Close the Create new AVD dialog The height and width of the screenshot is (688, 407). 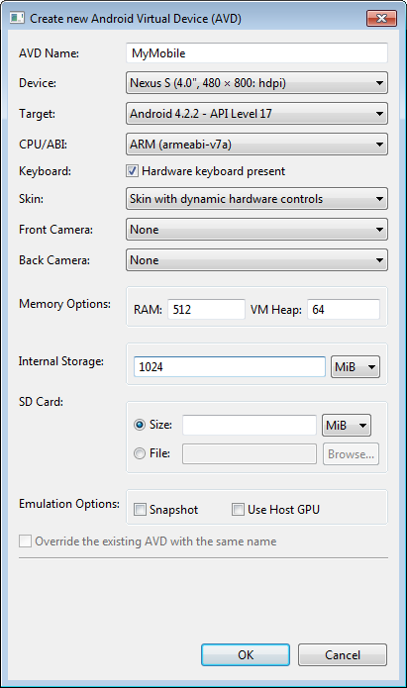(381, 19)
